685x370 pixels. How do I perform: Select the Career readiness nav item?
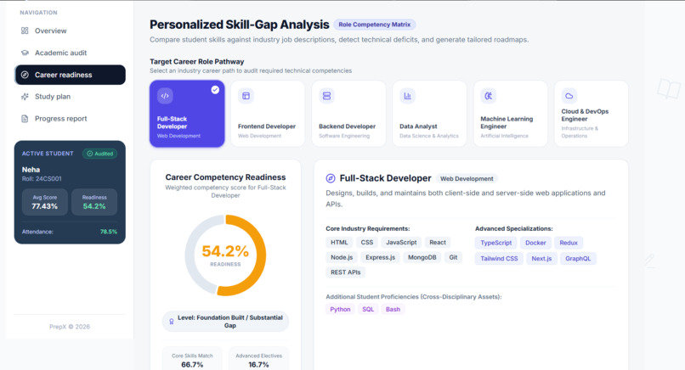pyautogui.click(x=70, y=75)
